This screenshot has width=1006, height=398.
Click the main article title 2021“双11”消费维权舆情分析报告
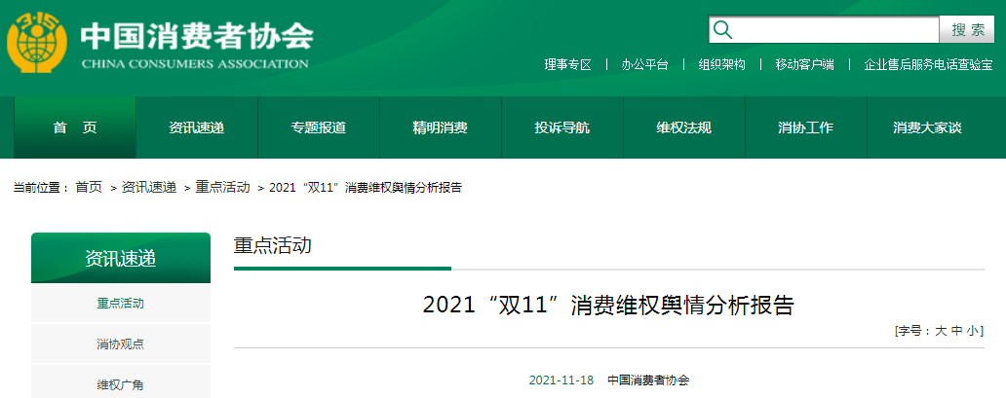[x=608, y=306]
